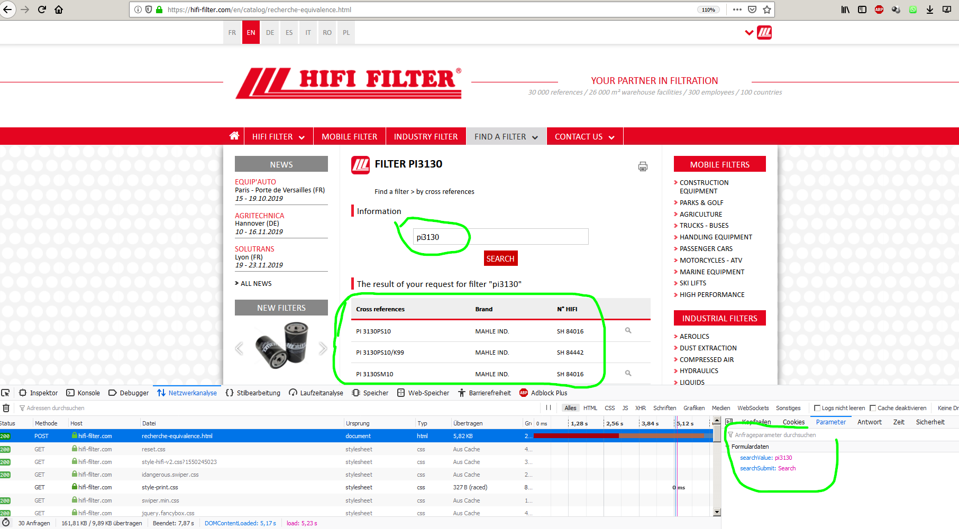This screenshot has height=529, width=959.
Task: Open the browser library icon
Action: click(845, 10)
